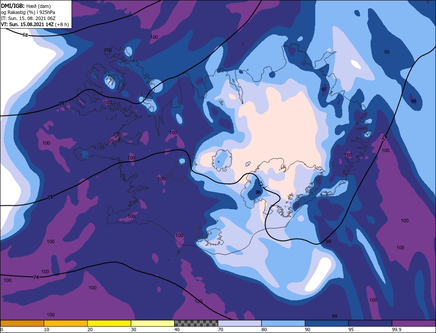Click the lavender 70-80 legend swatch
436x333 pixels.
[x=240, y=323]
